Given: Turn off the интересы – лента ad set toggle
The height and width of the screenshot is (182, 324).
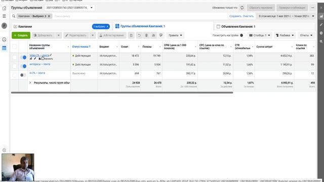Looking at the screenshot, I should tap(23, 66).
